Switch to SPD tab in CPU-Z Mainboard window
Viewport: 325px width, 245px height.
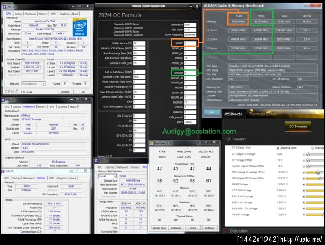pyautogui.click(x=52, y=107)
